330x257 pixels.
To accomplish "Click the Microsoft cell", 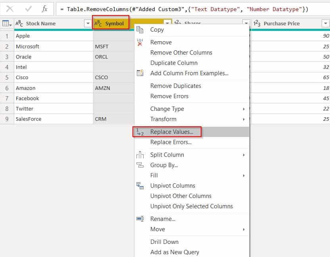I will [x=54, y=46].
